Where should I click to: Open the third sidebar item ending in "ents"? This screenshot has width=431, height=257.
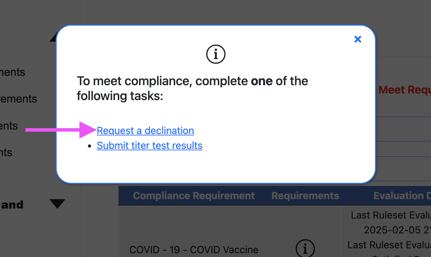pos(9,126)
